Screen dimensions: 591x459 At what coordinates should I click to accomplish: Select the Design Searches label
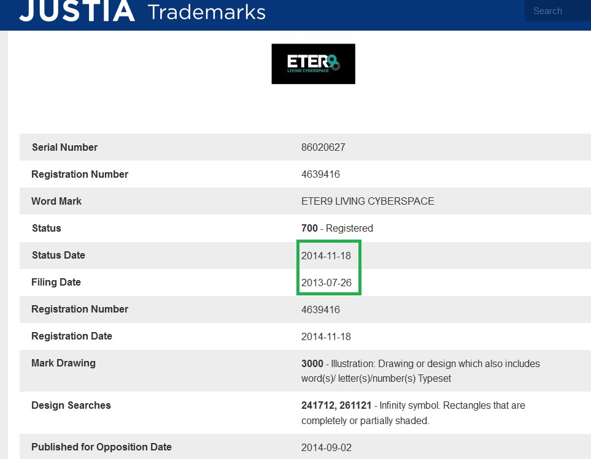click(x=71, y=405)
